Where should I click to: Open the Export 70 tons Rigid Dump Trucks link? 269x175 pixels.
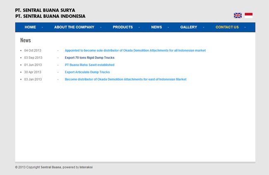89,58
